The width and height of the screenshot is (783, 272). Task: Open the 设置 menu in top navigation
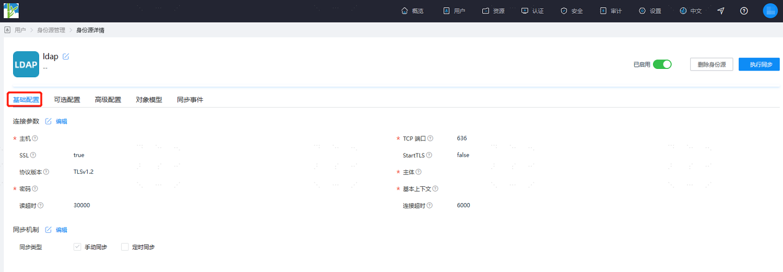point(650,11)
